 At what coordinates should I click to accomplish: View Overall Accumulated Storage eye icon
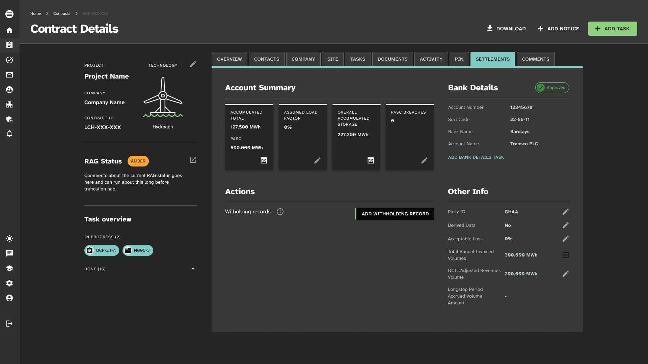[371, 160]
